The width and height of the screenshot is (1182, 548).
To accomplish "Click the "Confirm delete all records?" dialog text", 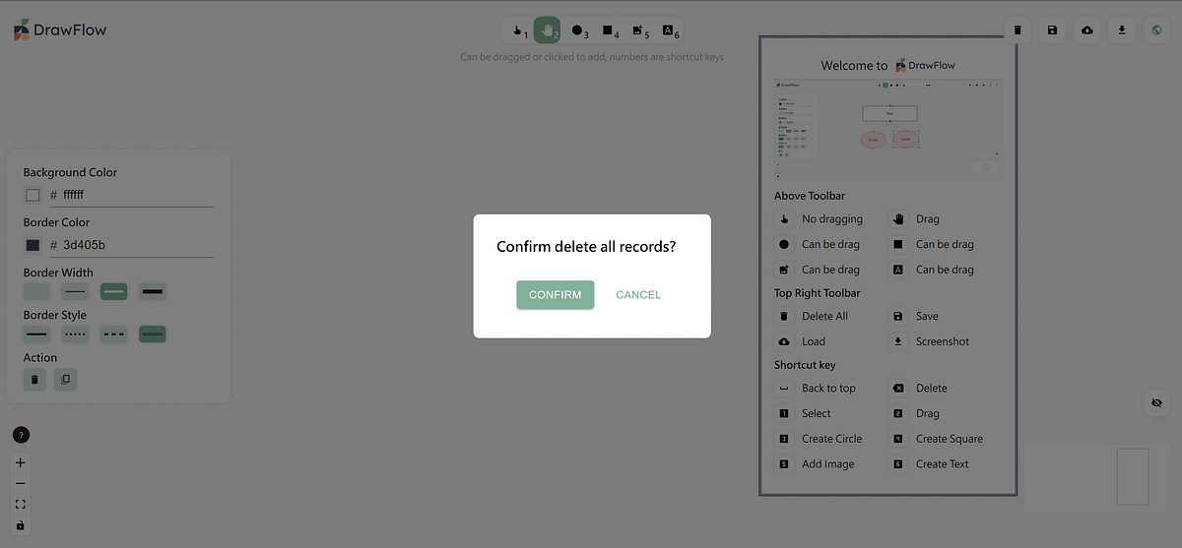I will pos(586,247).
